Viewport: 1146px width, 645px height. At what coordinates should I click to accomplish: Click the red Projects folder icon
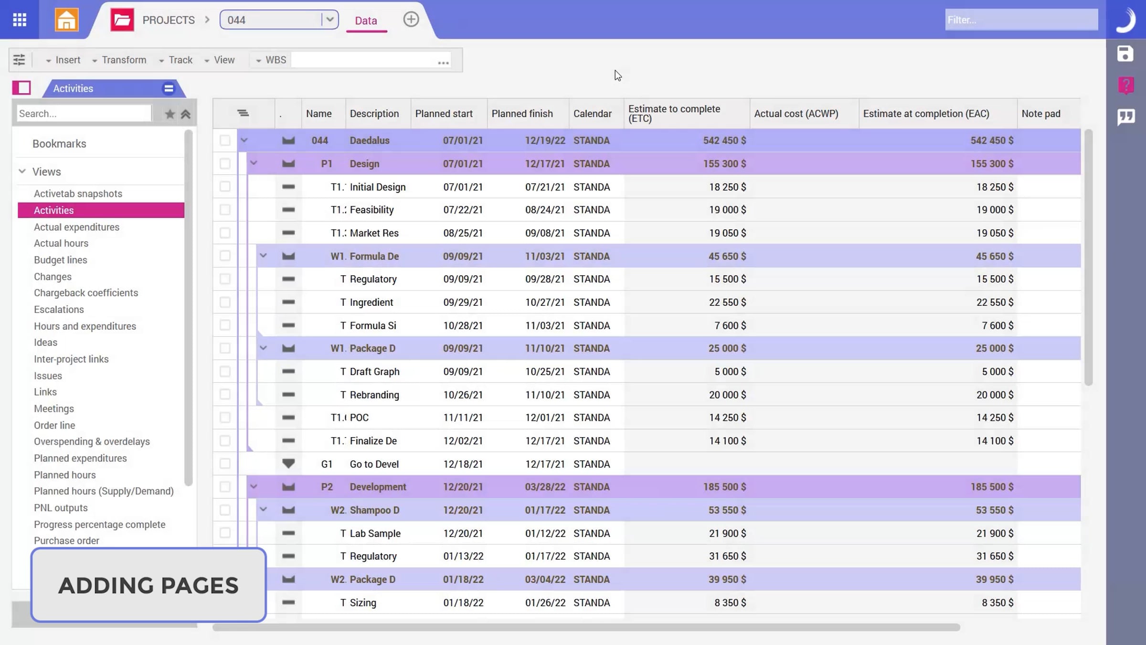122,20
